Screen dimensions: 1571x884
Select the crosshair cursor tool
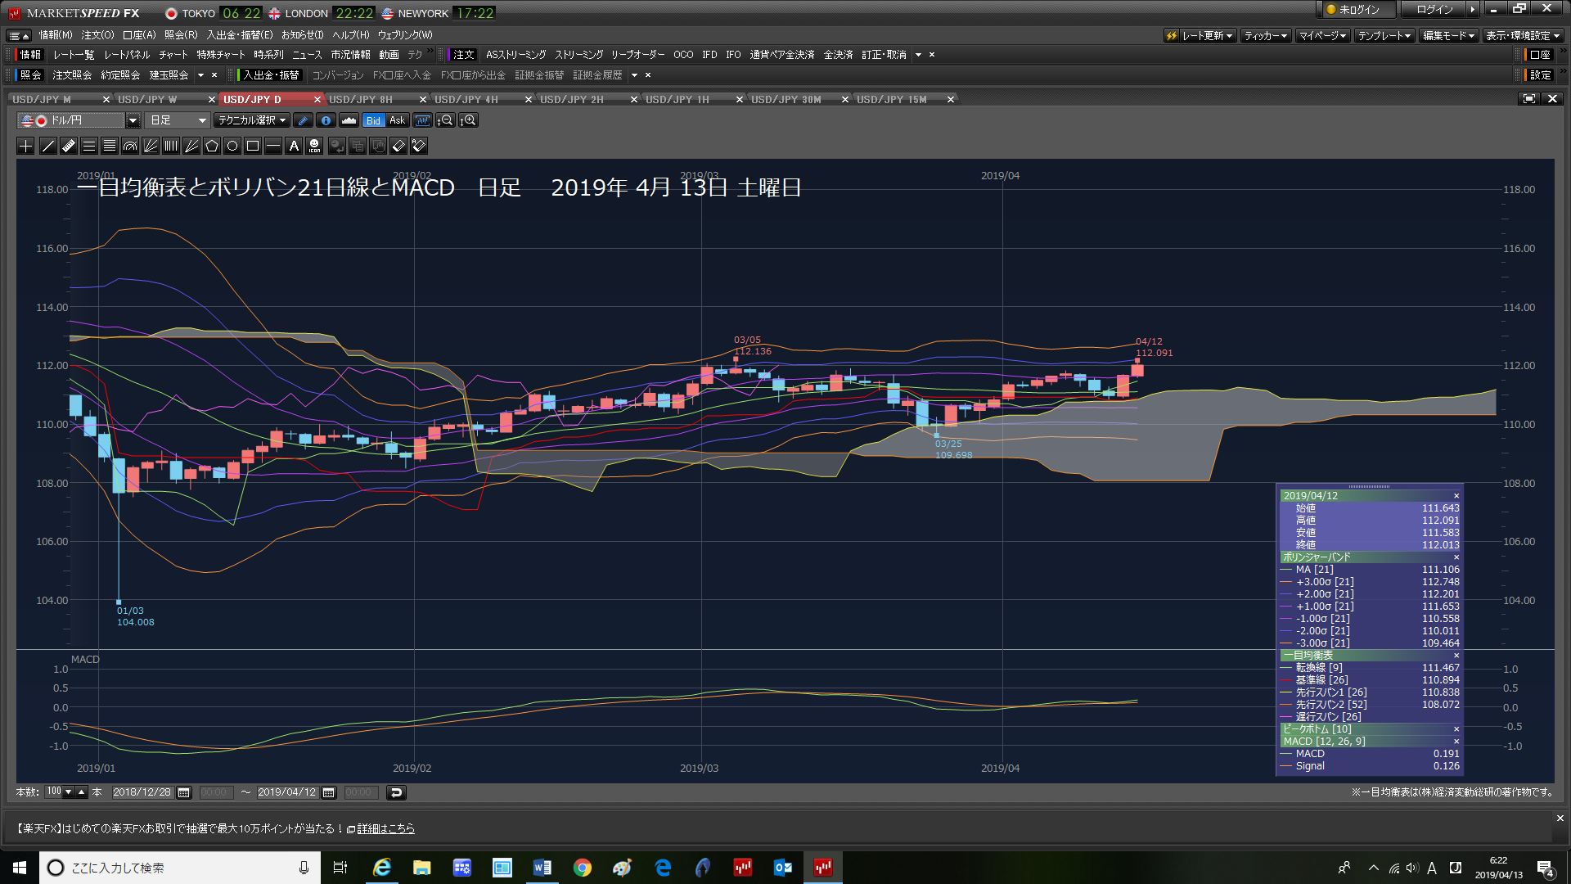click(x=25, y=146)
